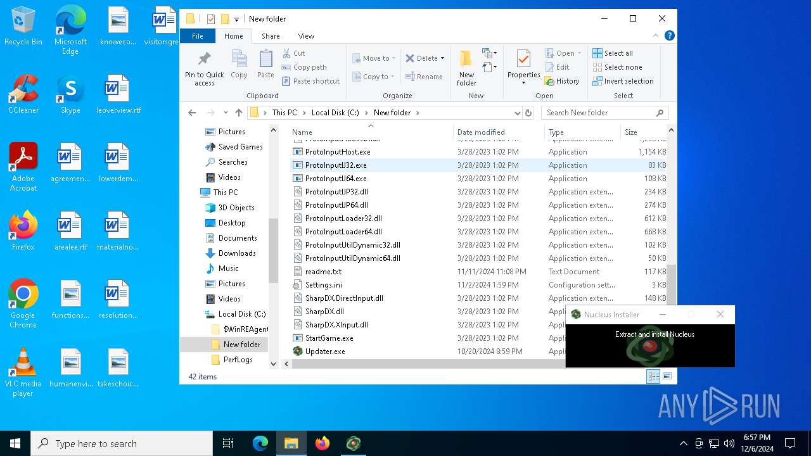Switch to the View ribbon tab

pyautogui.click(x=306, y=36)
